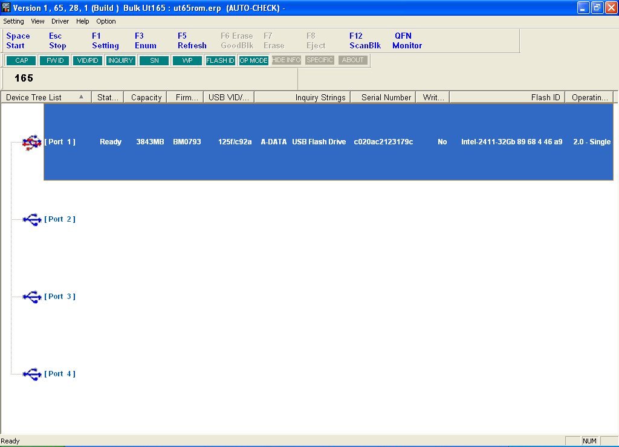619x447 pixels.
Task: Click the Stat... column header
Action: [x=108, y=97]
